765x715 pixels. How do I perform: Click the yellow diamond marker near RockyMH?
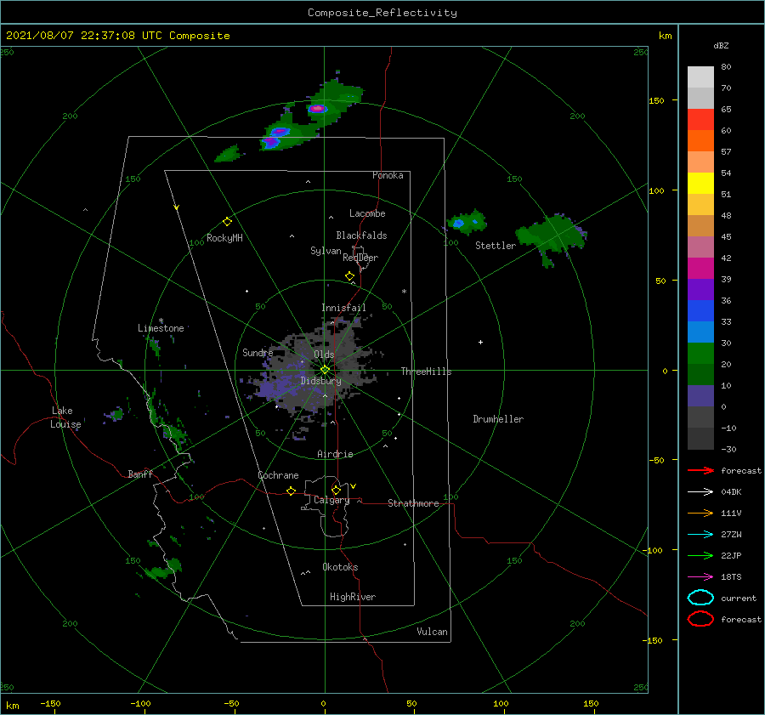coord(227,222)
